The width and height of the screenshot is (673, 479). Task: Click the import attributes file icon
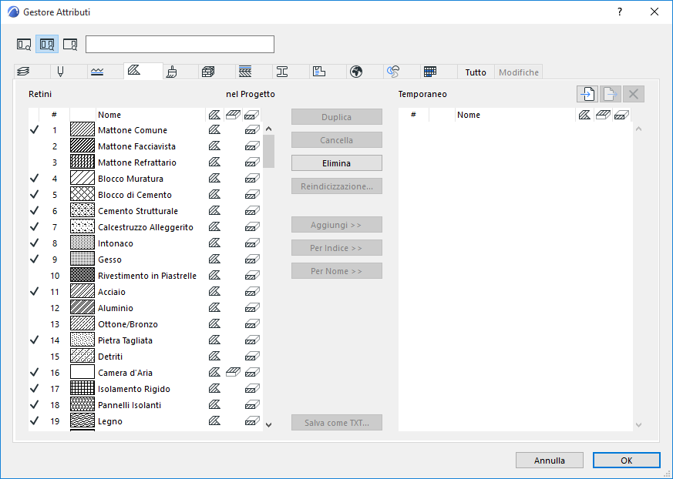(x=587, y=94)
